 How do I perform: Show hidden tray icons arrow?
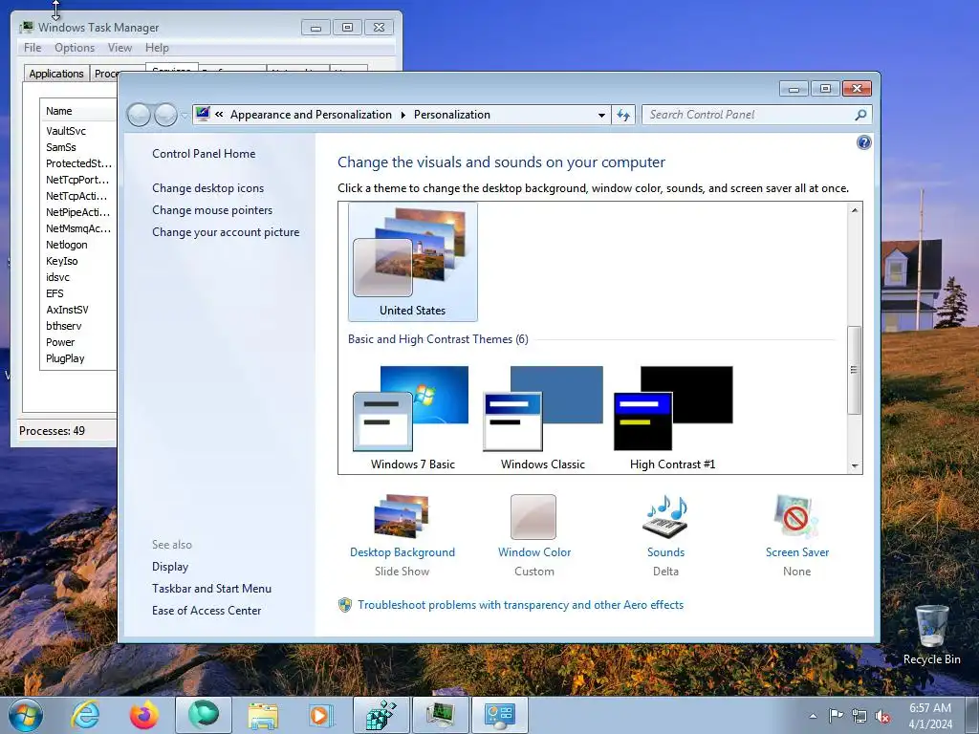813,716
